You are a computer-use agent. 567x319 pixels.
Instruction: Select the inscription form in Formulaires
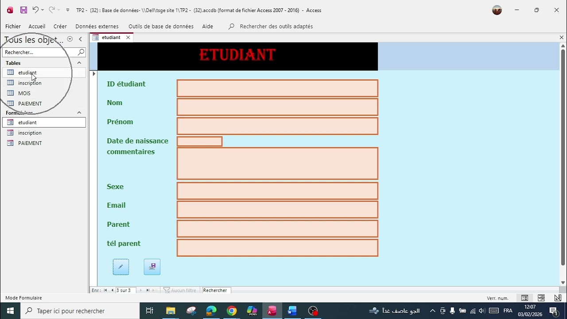point(43,132)
